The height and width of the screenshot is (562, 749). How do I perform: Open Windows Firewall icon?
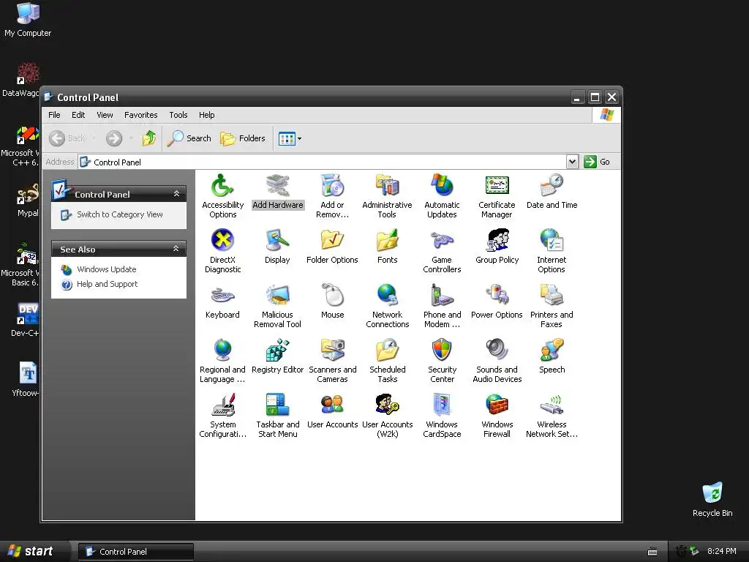(497, 416)
